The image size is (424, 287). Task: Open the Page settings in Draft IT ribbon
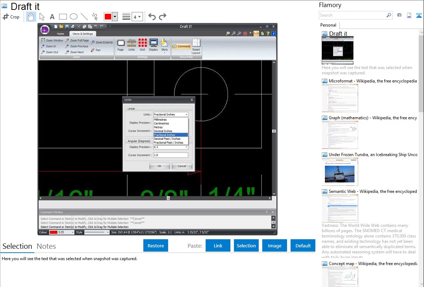coord(121,45)
